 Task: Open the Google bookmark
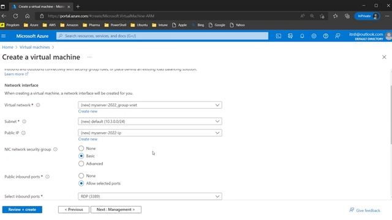pos(217,25)
